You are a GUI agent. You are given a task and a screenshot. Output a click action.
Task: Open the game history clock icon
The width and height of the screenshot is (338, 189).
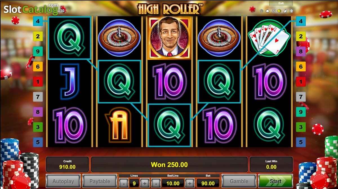262,11
